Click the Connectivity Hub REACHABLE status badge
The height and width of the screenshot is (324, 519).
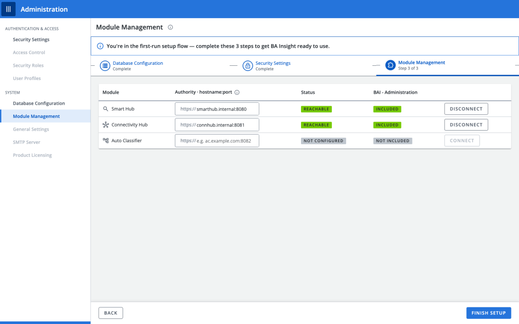(x=316, y=125)
